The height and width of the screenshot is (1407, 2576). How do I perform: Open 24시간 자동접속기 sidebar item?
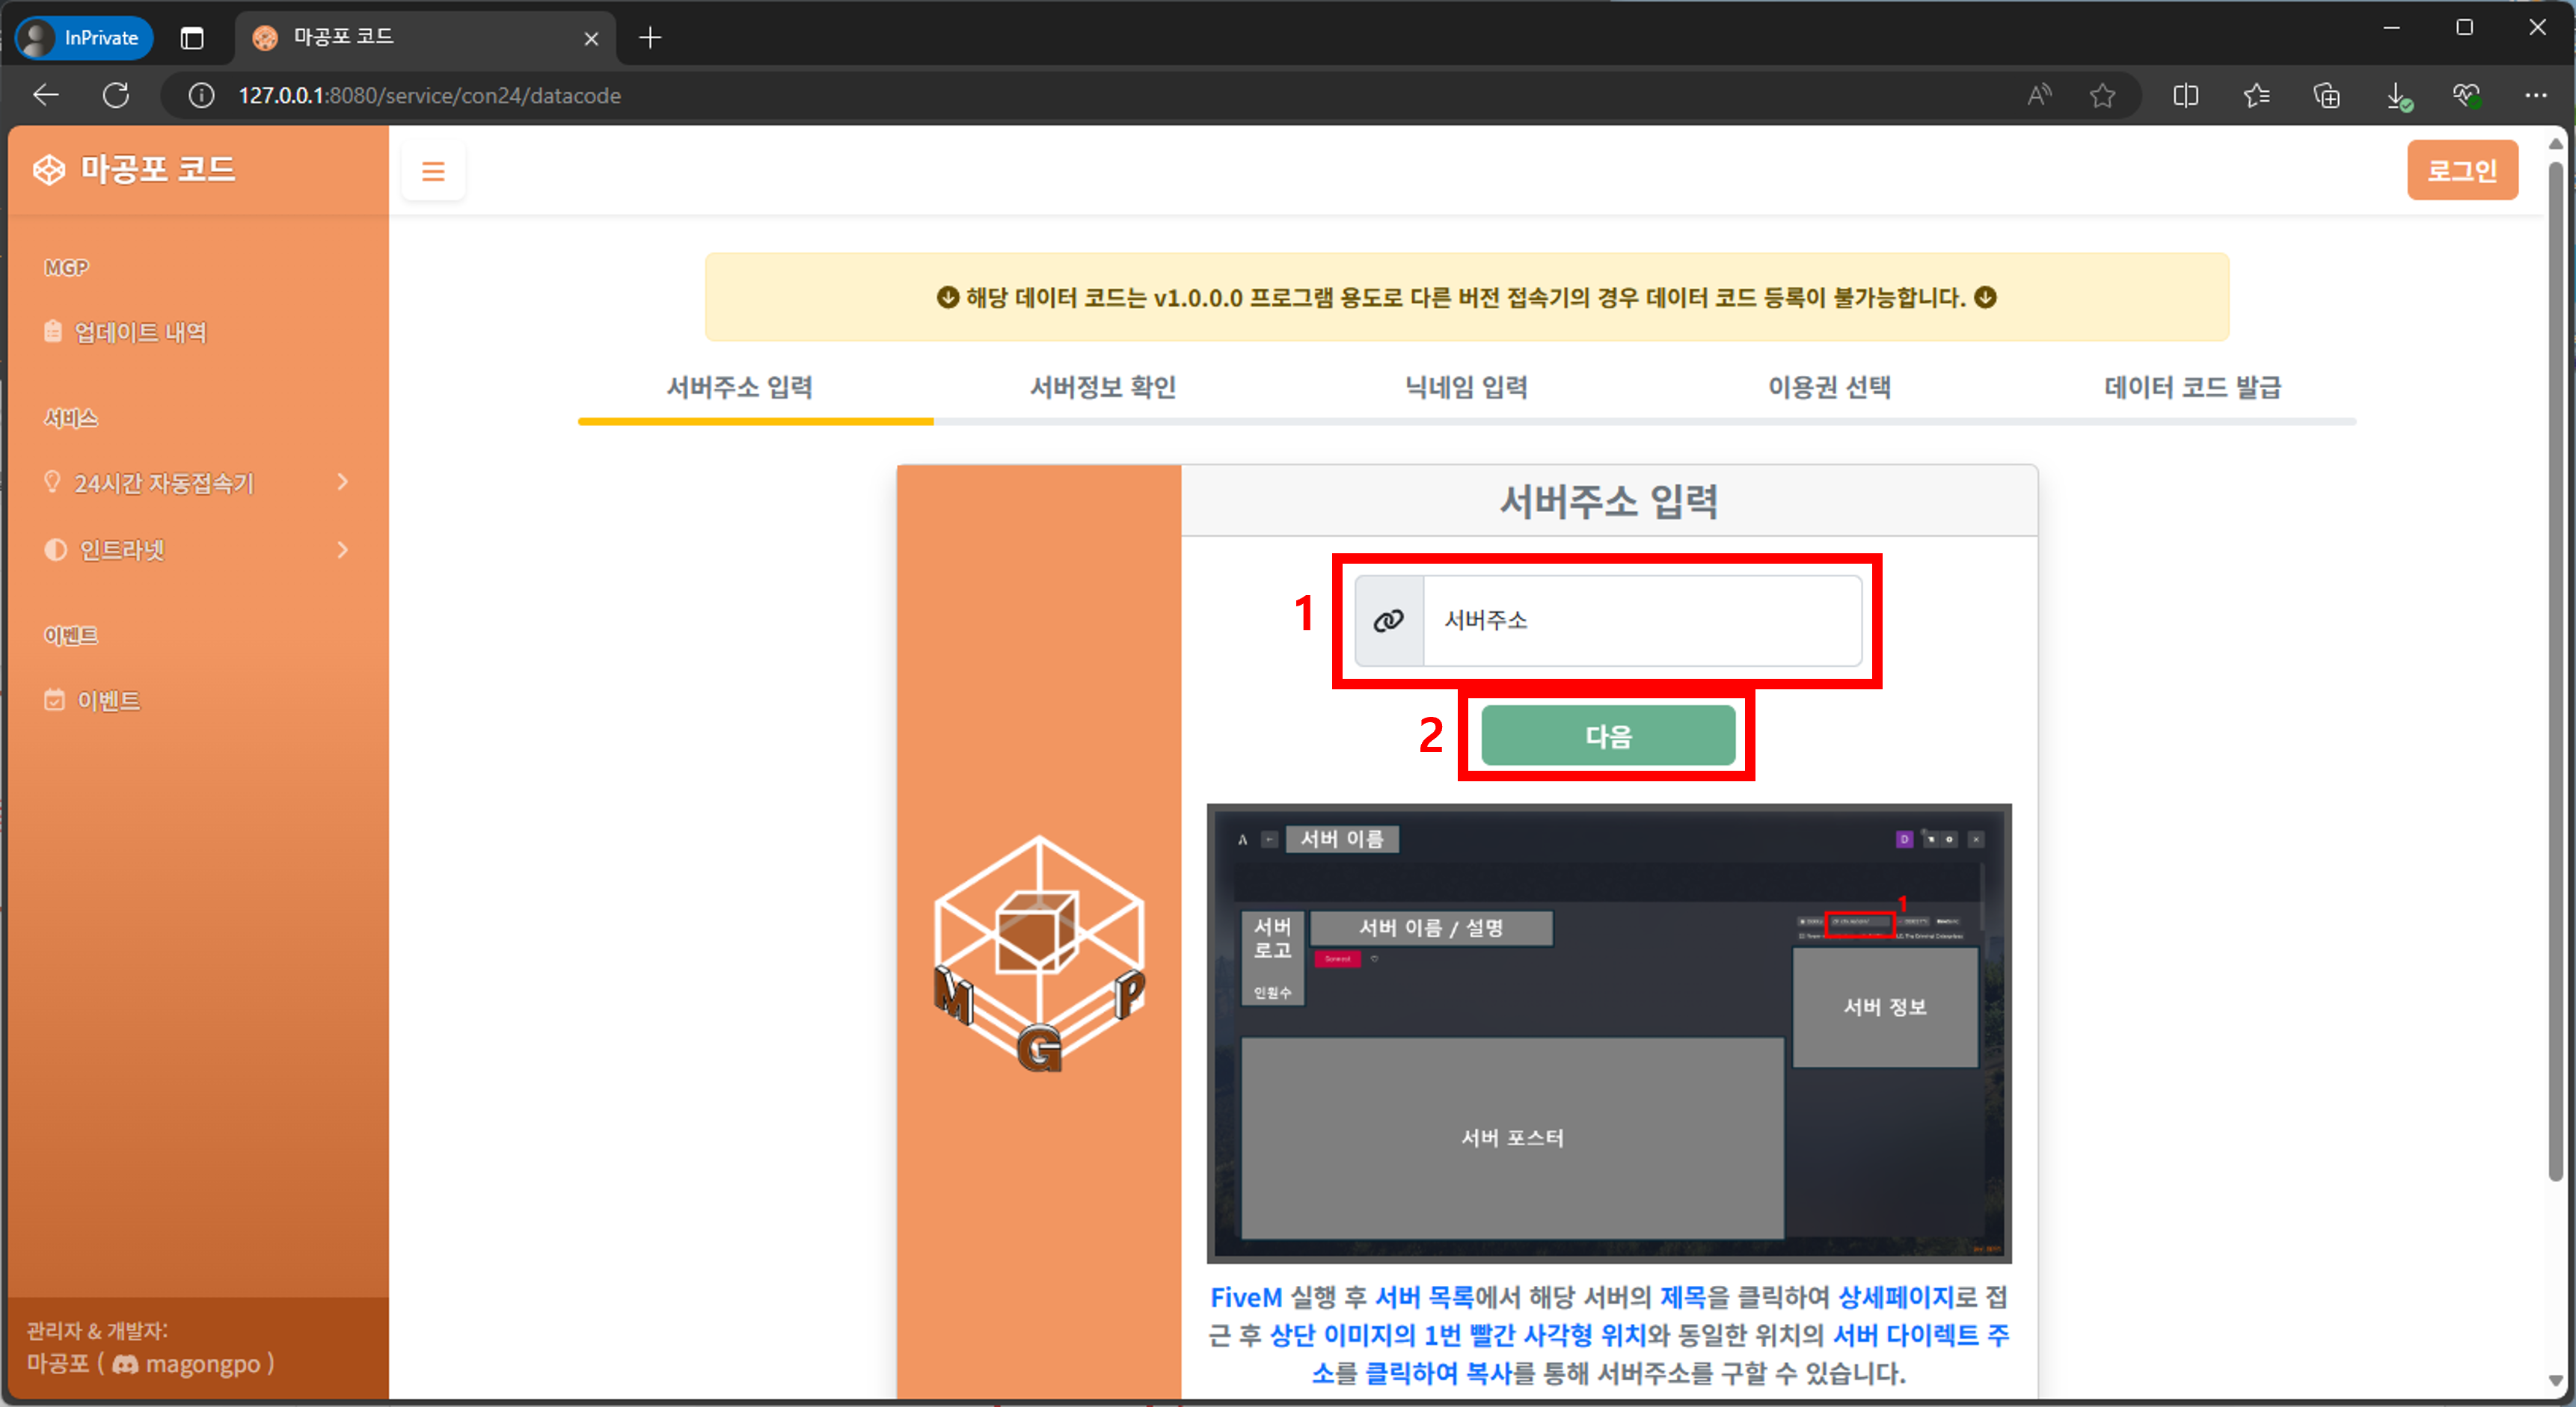point(197,483)
